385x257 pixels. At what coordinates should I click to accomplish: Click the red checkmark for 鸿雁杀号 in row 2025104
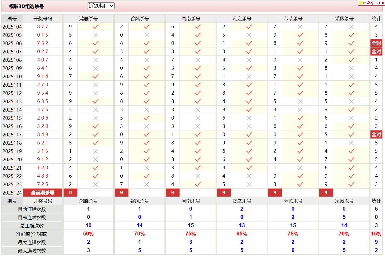(95, 27)
